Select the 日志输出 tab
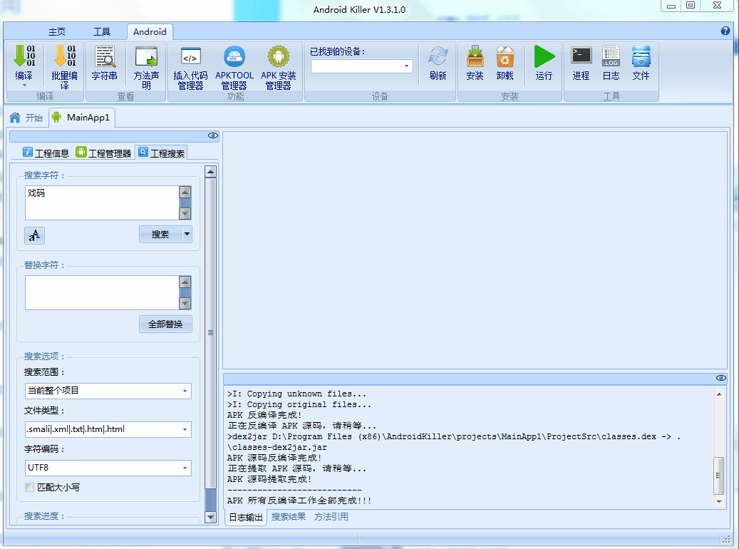The height and width of the screenshot is (549, 739). (x=246, y=518)
